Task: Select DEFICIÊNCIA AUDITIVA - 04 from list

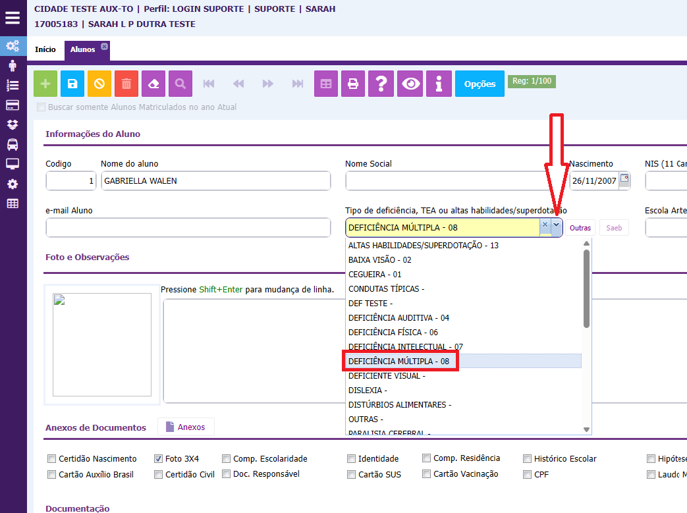Action: pyautogui.click(x=398, y=318)
